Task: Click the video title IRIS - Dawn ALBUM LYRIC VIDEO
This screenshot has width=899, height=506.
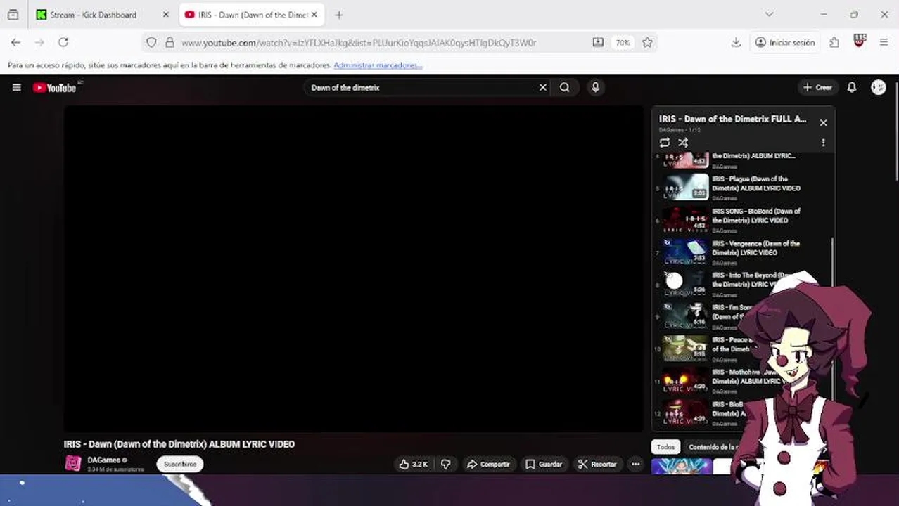Action: [179, 444]
